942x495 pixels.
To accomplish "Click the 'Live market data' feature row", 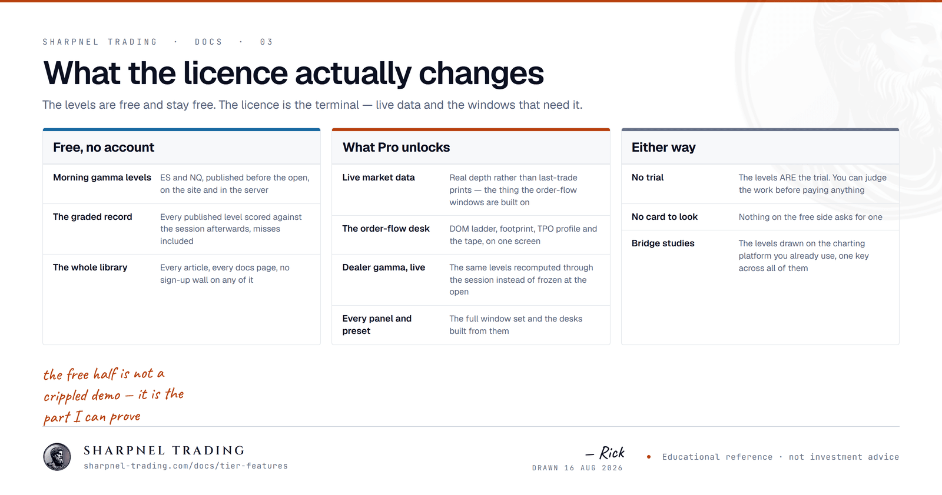I will 471,190.
